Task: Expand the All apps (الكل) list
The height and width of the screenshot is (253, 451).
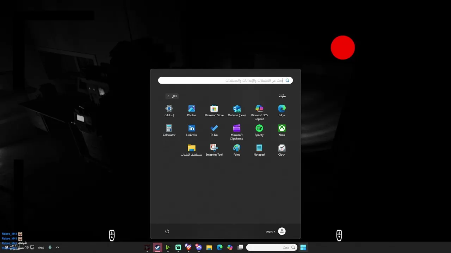Action: (x=172, y=96)
